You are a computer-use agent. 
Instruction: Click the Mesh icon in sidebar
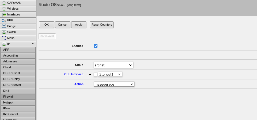4,38
